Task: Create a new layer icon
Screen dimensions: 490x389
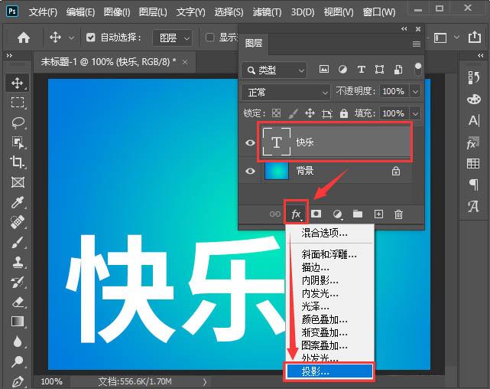Action: click(x=378, y=214)
